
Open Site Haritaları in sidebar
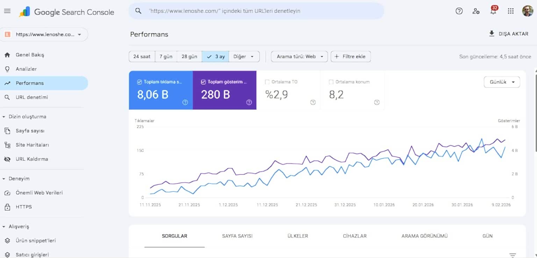tap(32, 145)
